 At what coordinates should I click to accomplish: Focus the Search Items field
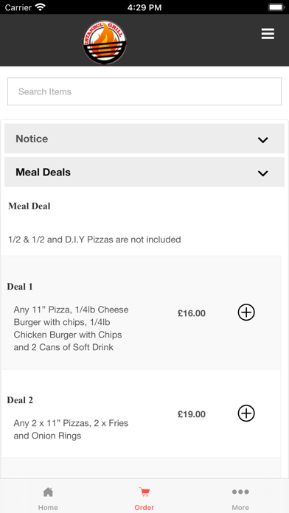(144, 91)
